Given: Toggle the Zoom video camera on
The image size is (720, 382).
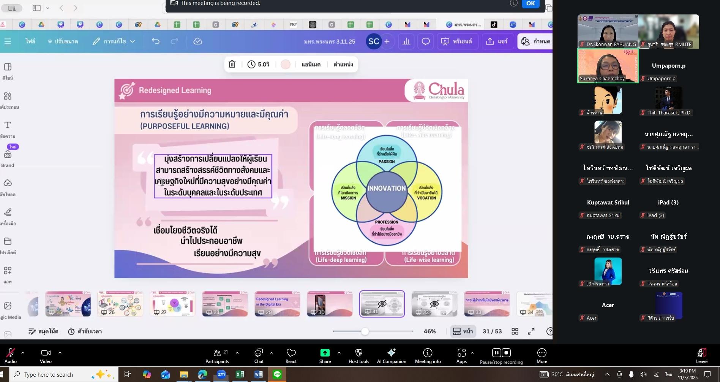Looking at the screenshot, I should 46,356.
